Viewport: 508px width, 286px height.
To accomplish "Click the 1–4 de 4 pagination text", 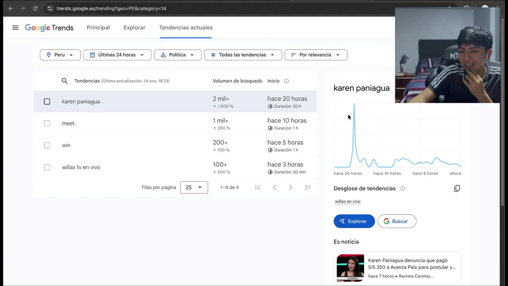I will pos(229,187).
